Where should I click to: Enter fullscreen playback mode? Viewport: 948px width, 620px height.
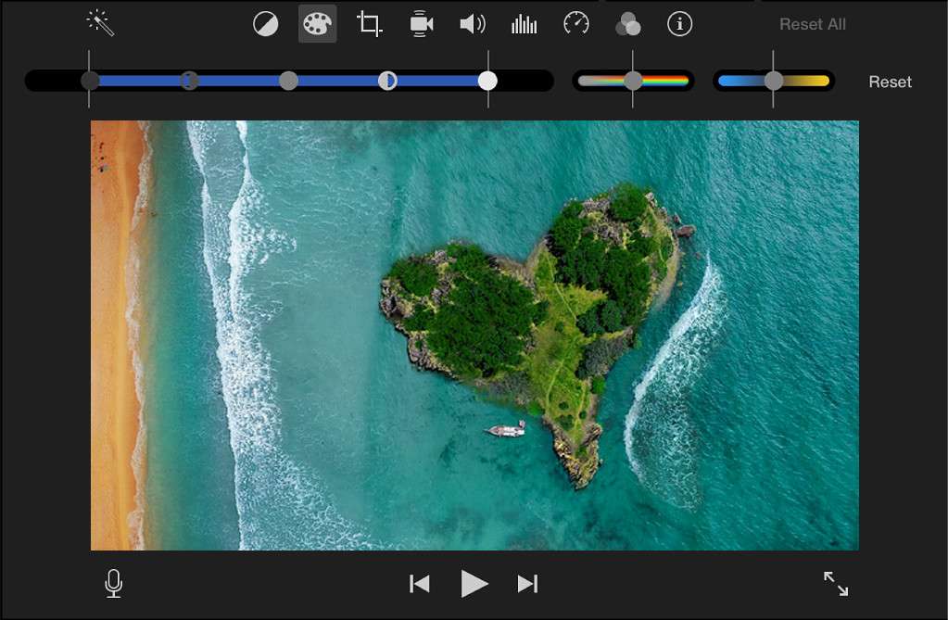point(836,583)
